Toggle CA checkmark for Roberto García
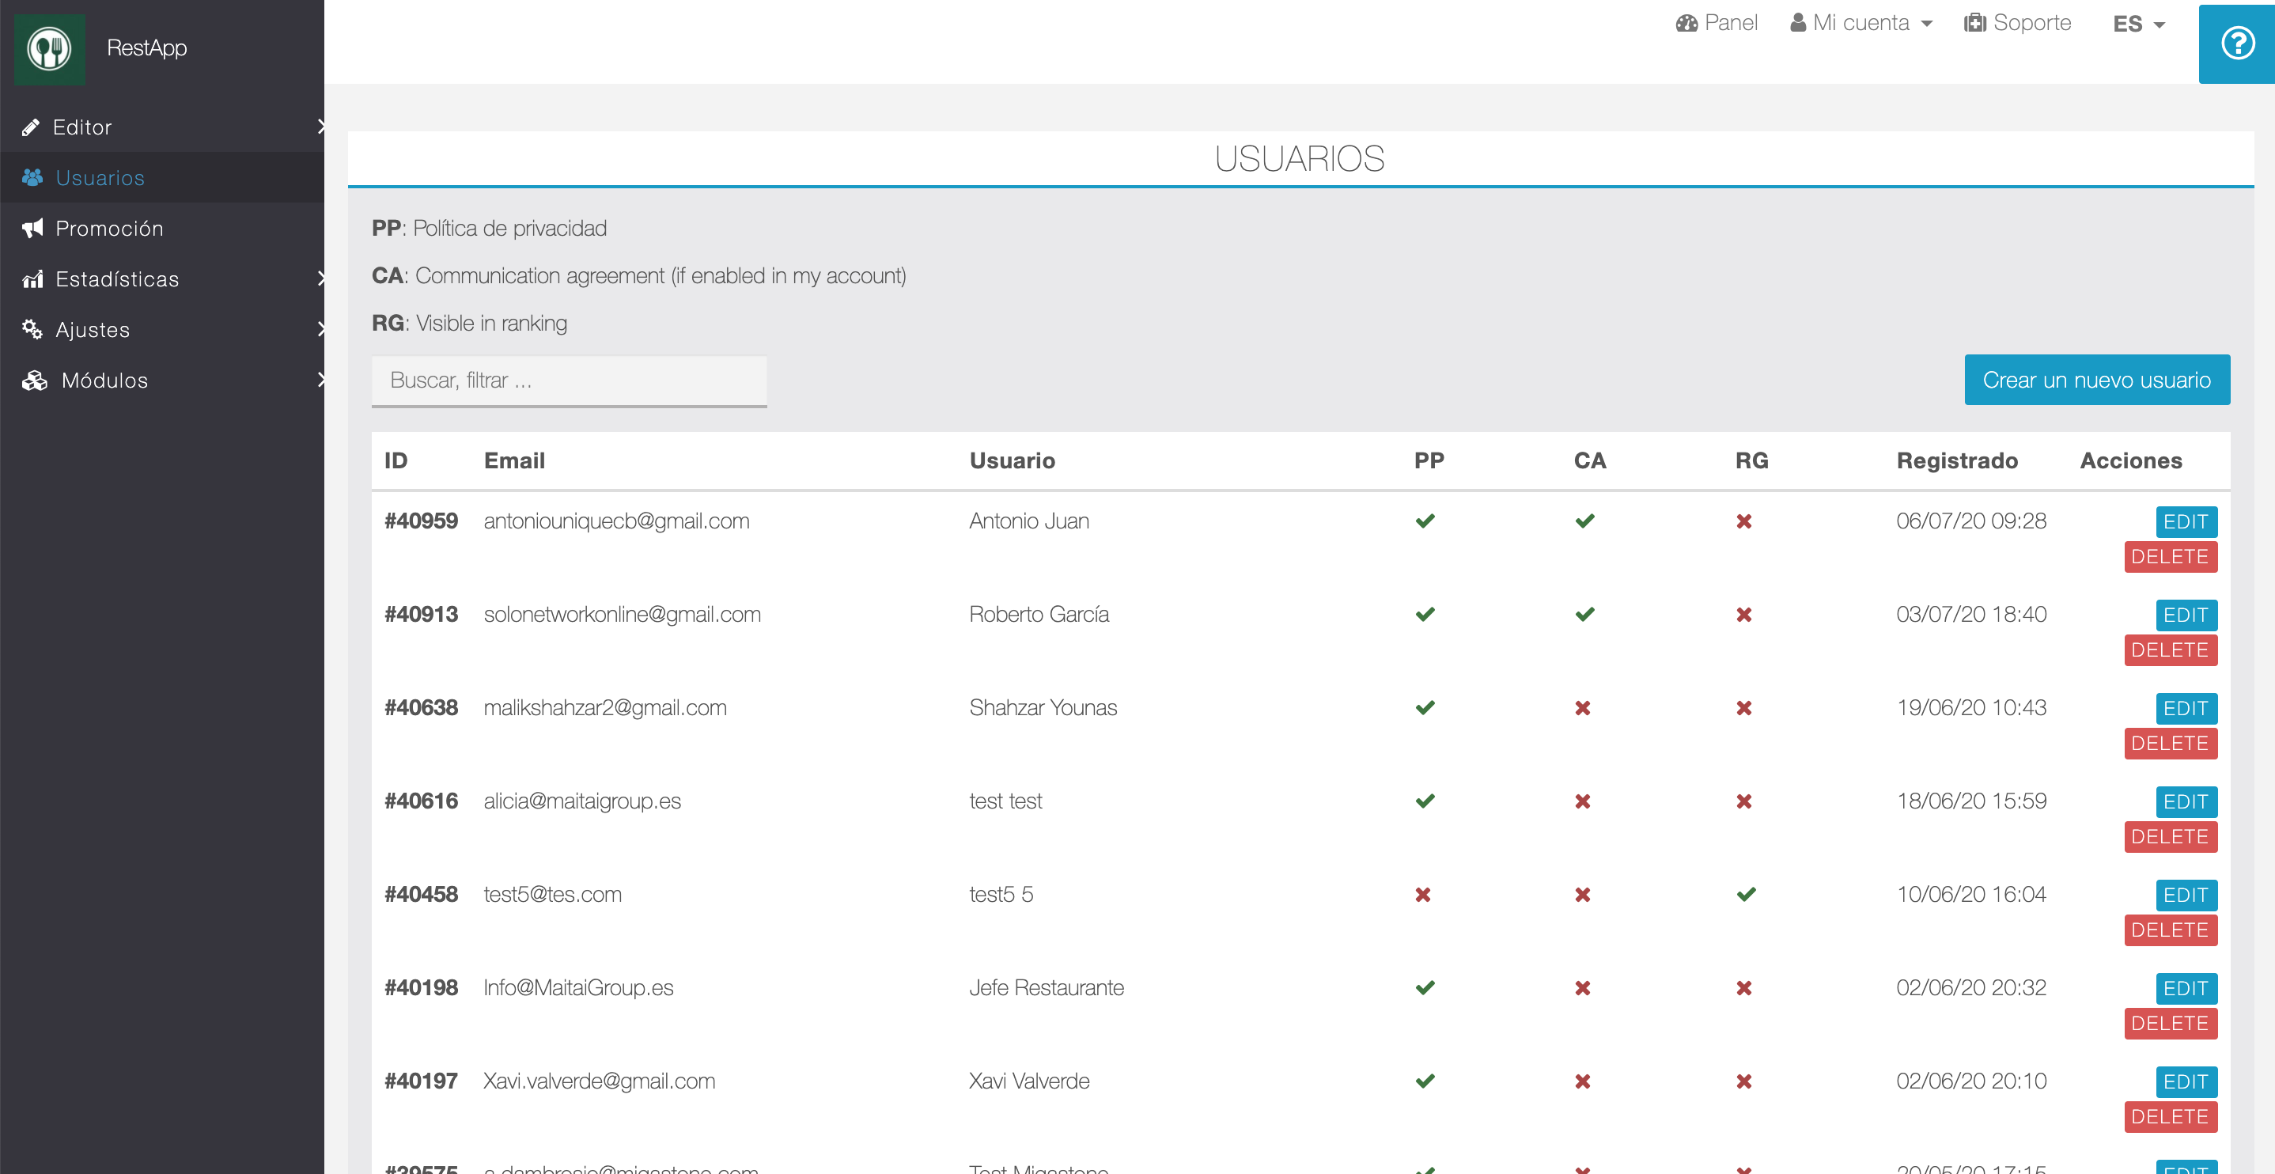Viewport: 2275px width, 1174px height. tap(1584, 614)
